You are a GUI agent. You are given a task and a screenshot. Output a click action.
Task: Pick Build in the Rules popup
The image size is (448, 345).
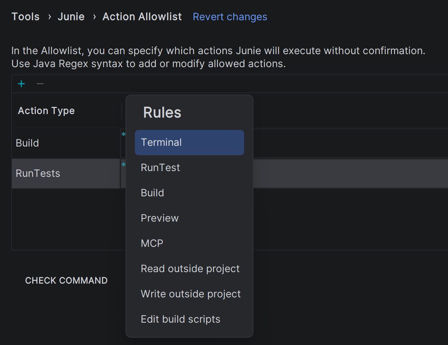click(189, 193)
